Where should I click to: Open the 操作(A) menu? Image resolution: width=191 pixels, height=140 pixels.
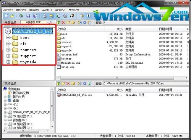pyautogui.click(x=21, y=10)
